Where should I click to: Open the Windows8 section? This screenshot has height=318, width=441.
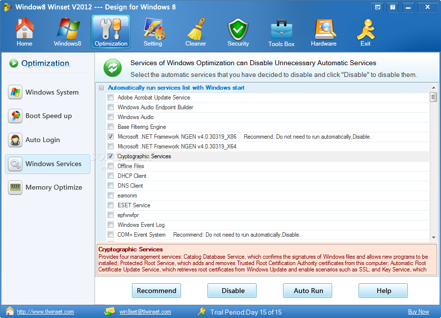pos(68,32)
